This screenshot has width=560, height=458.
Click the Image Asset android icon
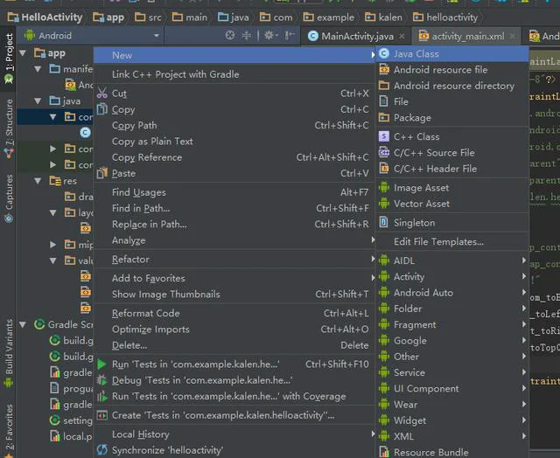pos(384,188)
